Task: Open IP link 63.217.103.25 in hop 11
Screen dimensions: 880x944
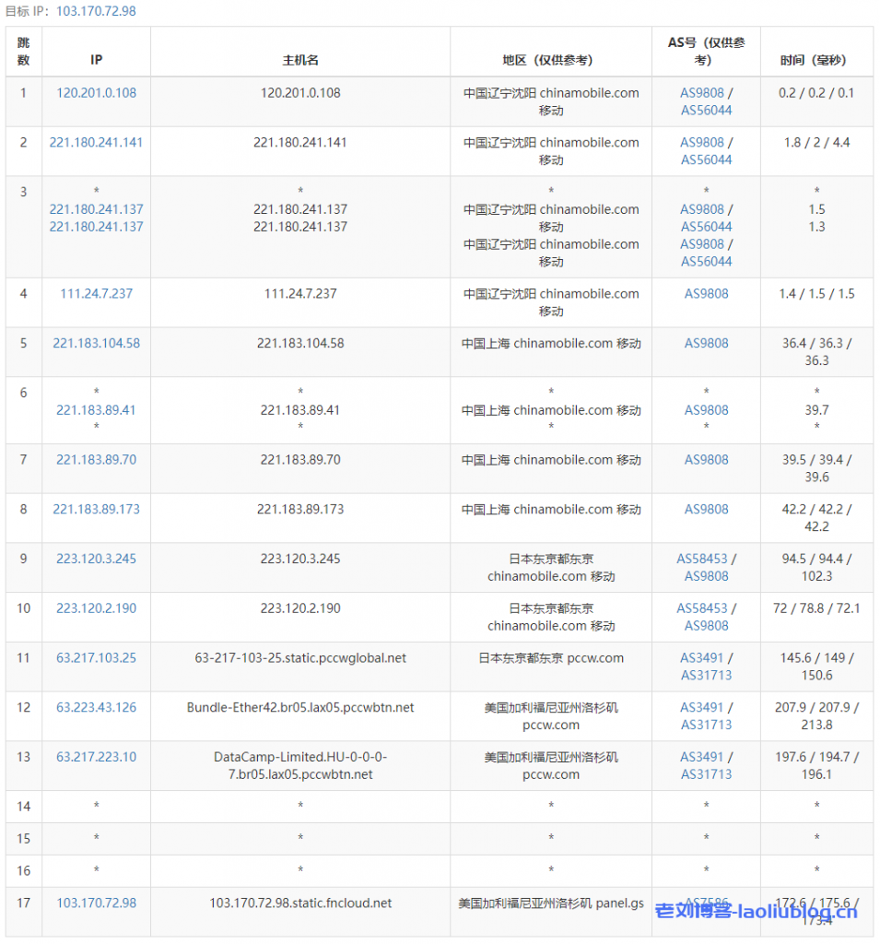Action: coord(95,658)
